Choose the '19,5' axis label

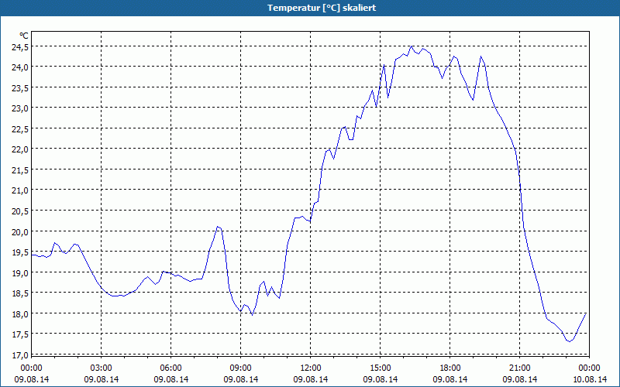coord(20,252)
